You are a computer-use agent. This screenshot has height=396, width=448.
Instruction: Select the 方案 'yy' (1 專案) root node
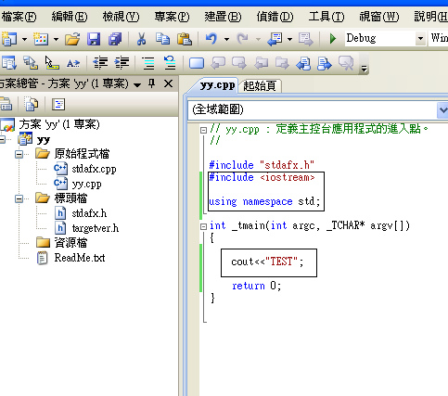coord(59,124)
